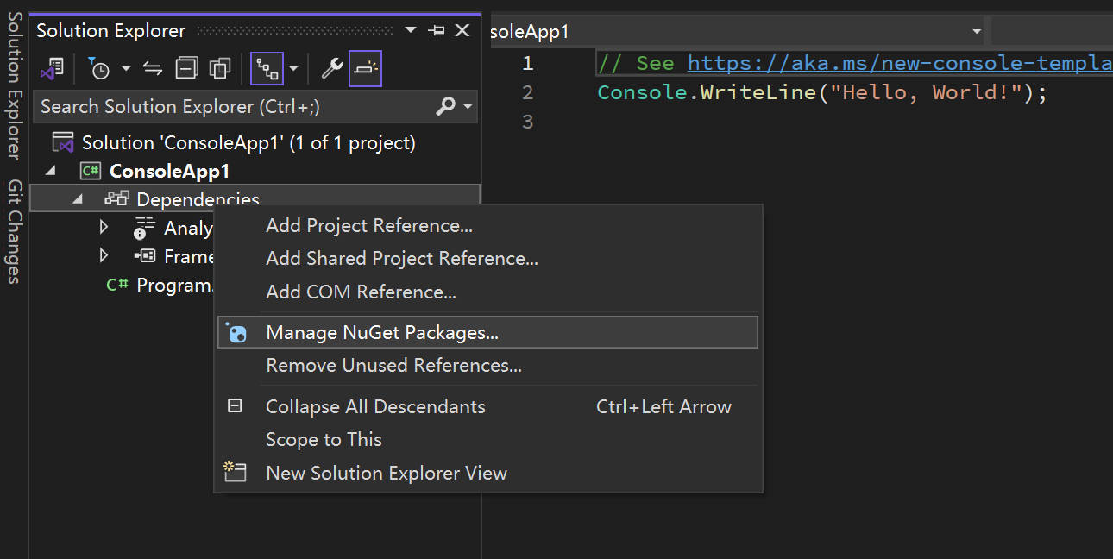Screen dimensions: 1113x559
Task: Open Solution Explorer window position dropdown
Action: (411, 31)
